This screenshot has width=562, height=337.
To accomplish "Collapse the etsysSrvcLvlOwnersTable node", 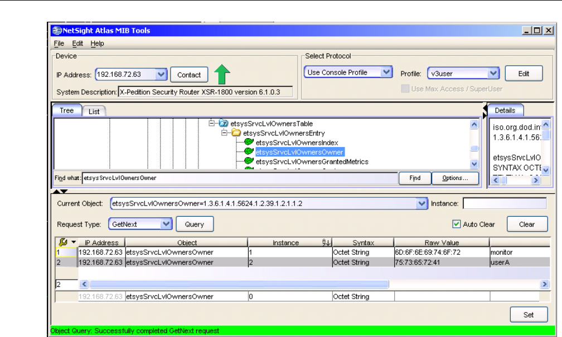I will pos(211,123).
